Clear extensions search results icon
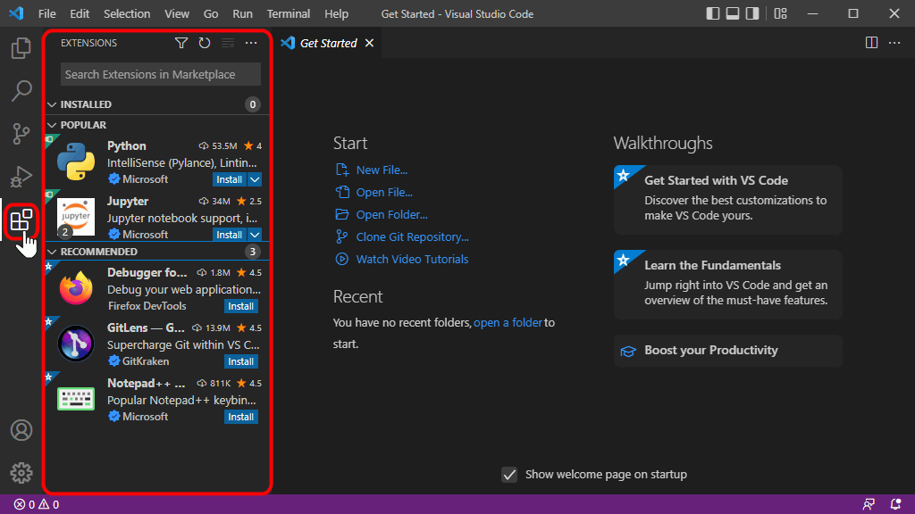The width and height of the screenshot is (915, 514). [228, 43]
